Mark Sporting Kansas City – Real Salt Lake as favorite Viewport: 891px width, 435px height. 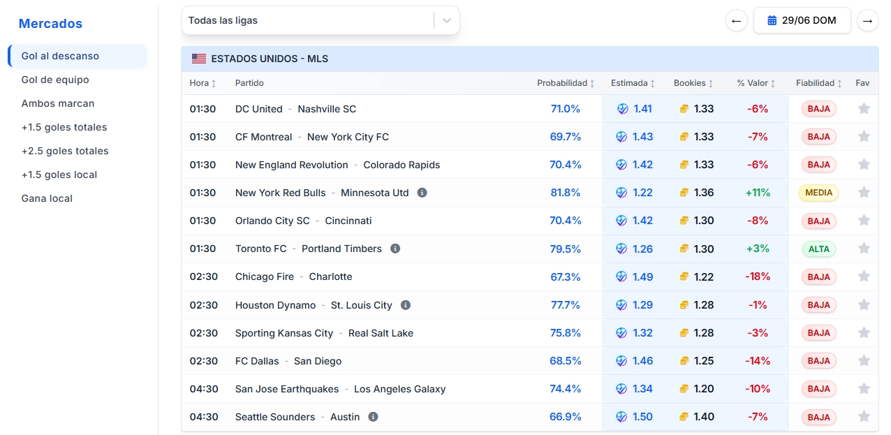pyautogui.click(x=864, y=333)
